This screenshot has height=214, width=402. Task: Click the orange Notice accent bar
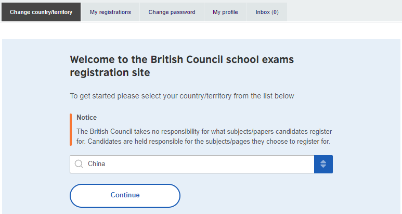click(71, 130)
